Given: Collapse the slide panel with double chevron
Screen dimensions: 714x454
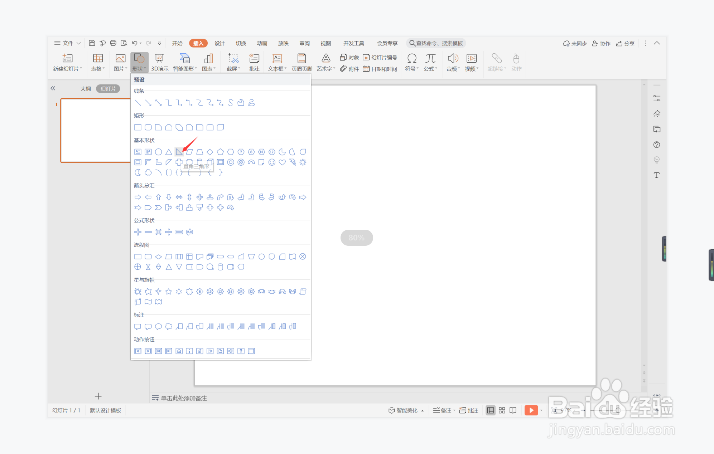Looking at the screenshot, I should click(53, 88).
